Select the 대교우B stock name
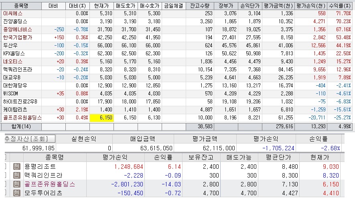Image resolution: width=355 pixels, height=200 pixels. [x=12, y=78]
